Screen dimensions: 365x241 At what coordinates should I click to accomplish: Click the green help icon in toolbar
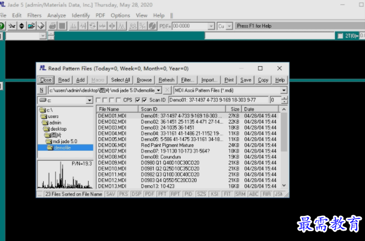(2, 26)
